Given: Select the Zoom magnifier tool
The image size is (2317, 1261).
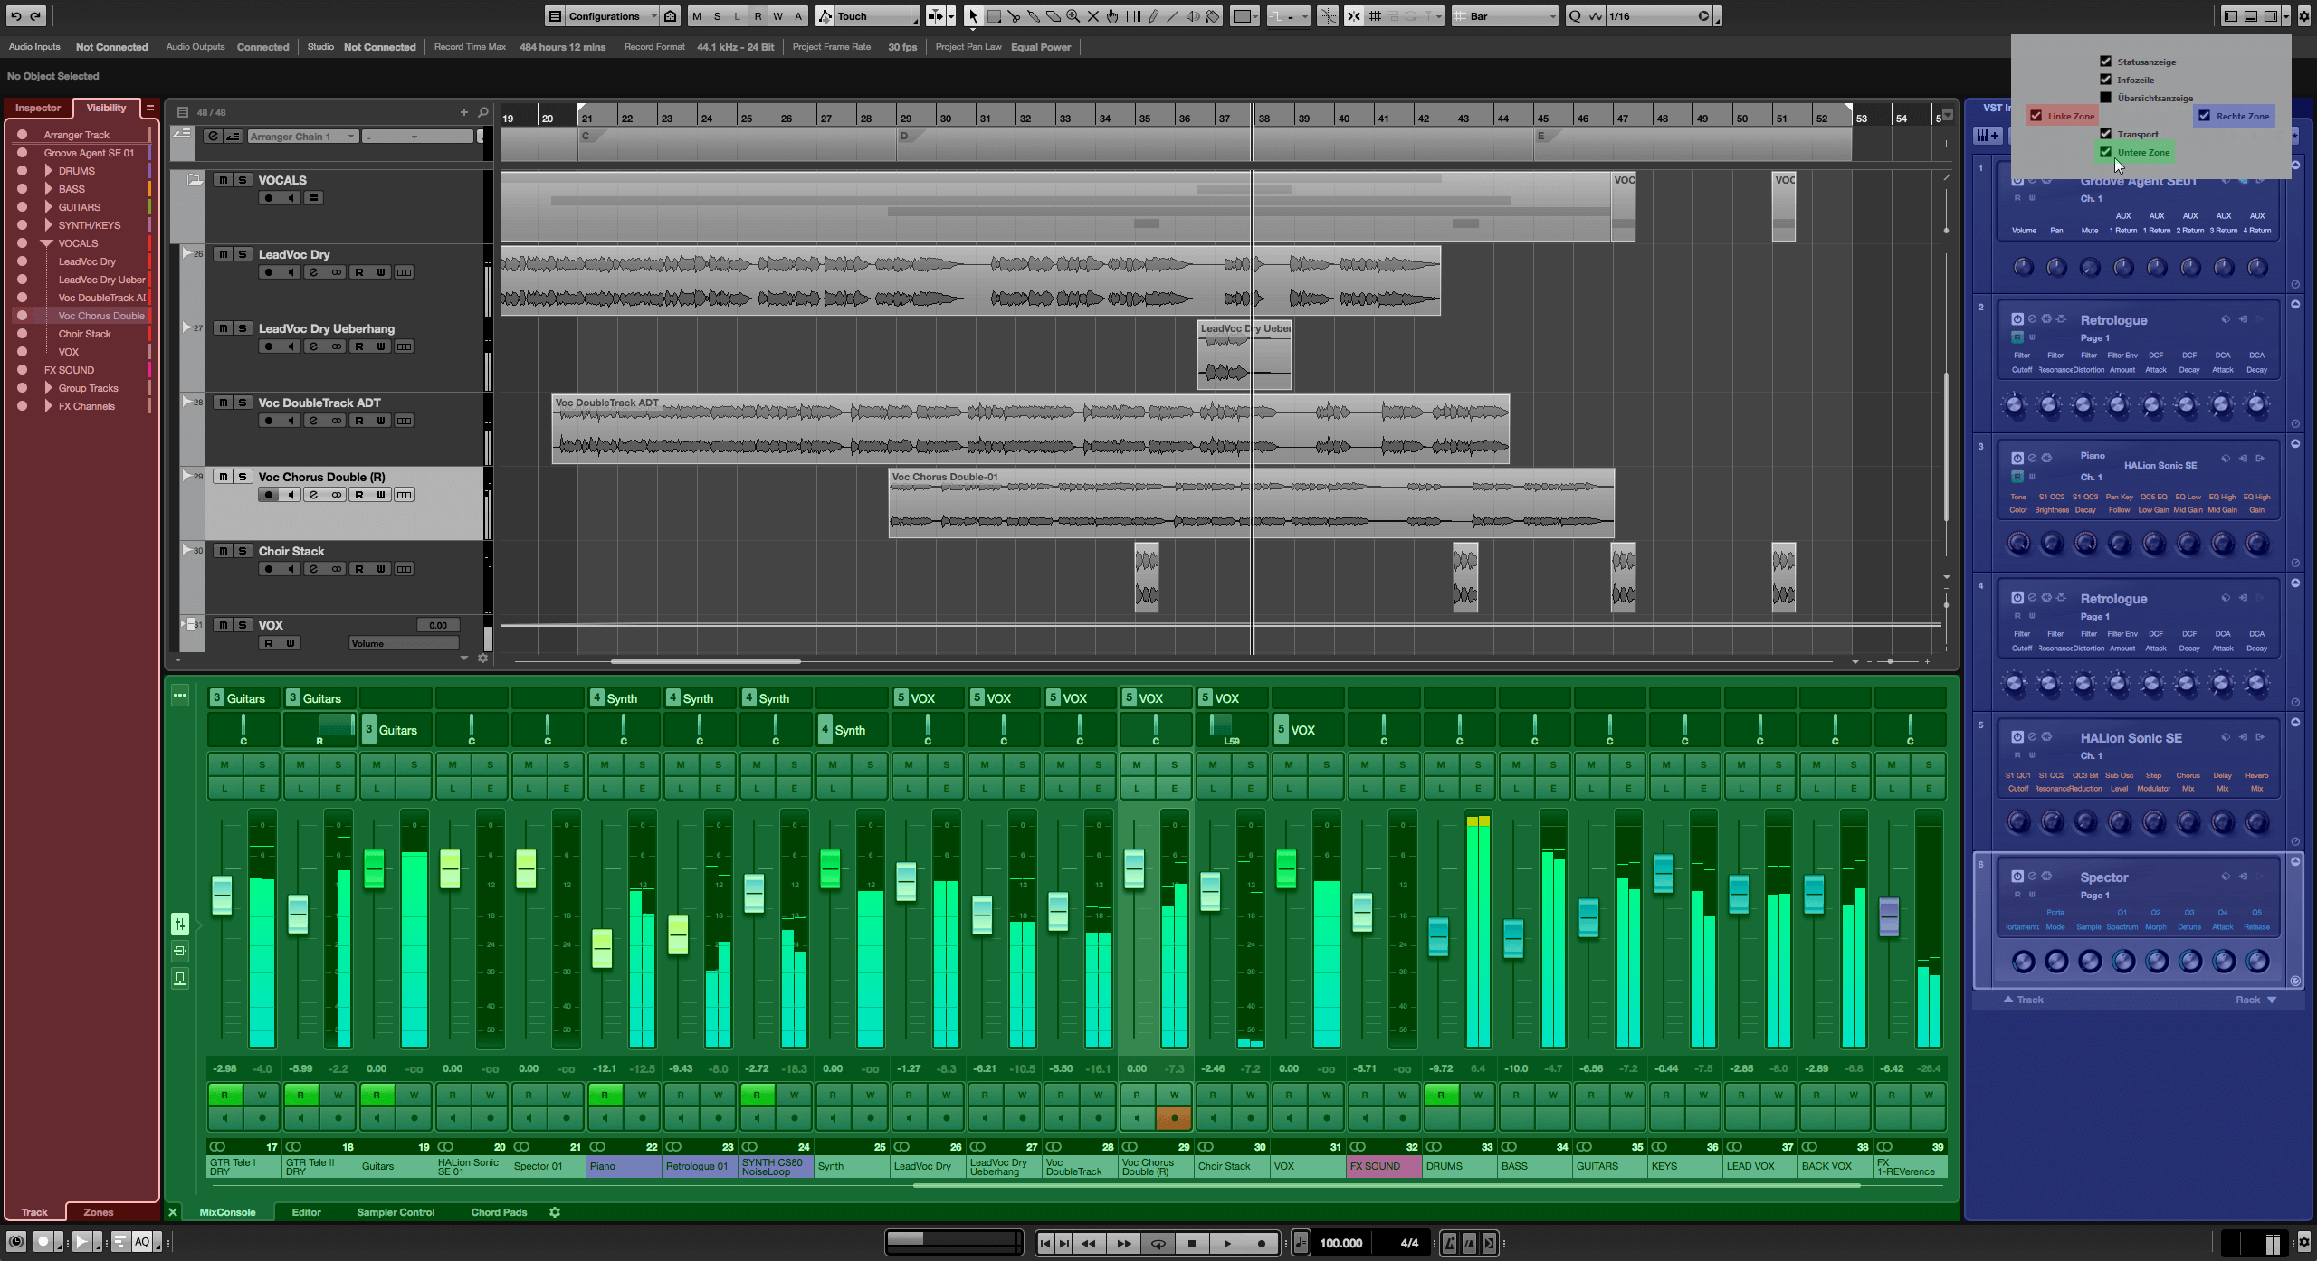Looking at the screenshot, I should pos(1073,16).
